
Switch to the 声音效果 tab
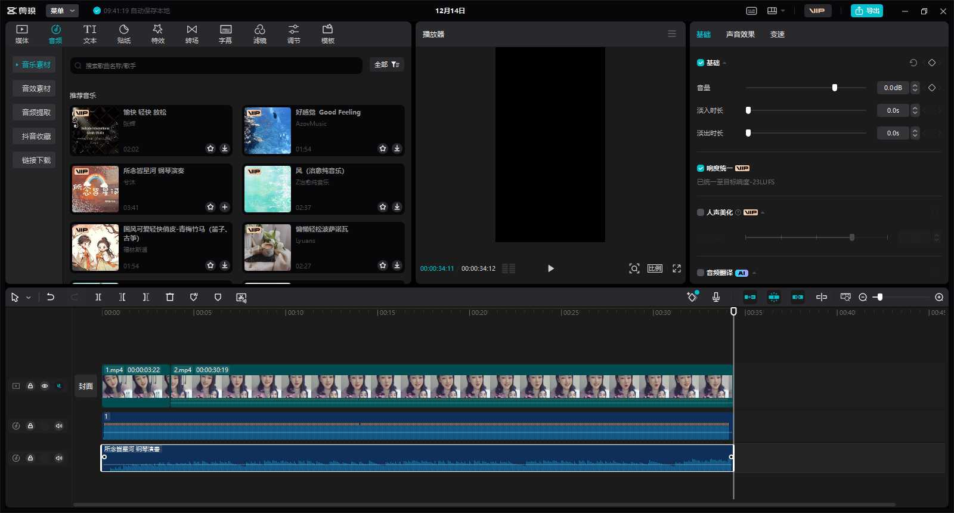coord(740,35)
